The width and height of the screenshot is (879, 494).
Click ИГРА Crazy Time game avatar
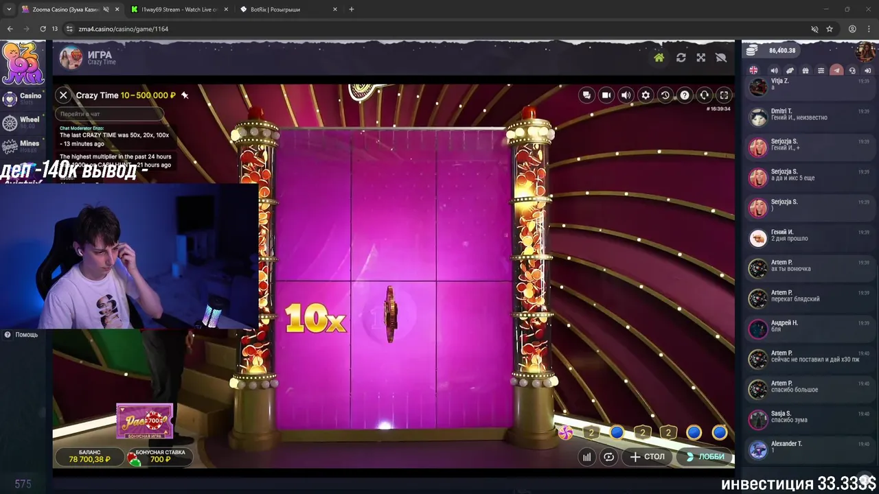point(71,58)
